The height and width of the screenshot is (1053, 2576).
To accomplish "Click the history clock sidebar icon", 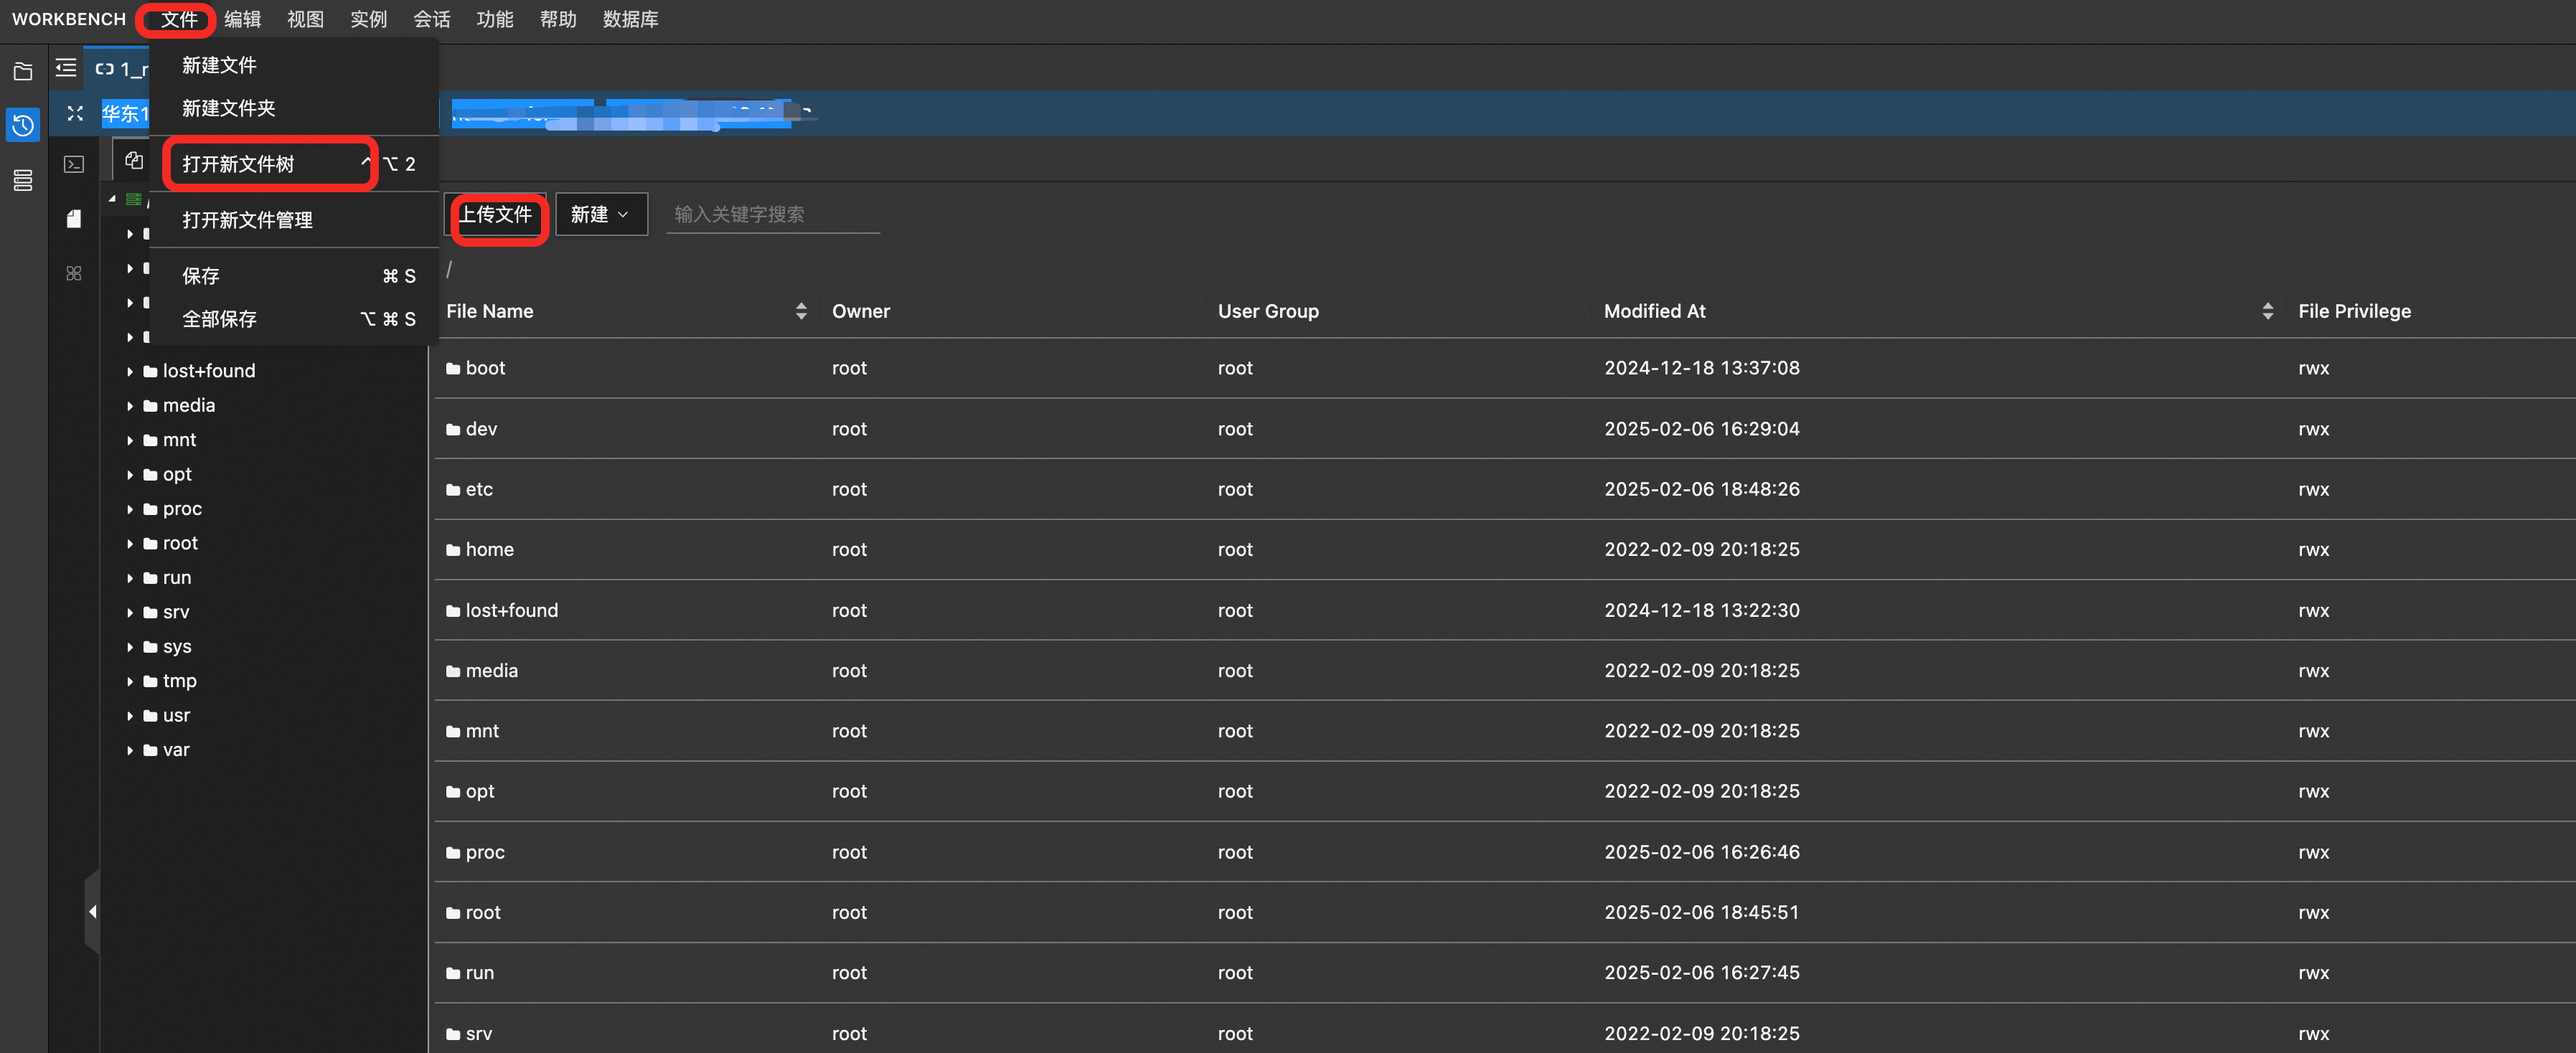I will [23, 125].
